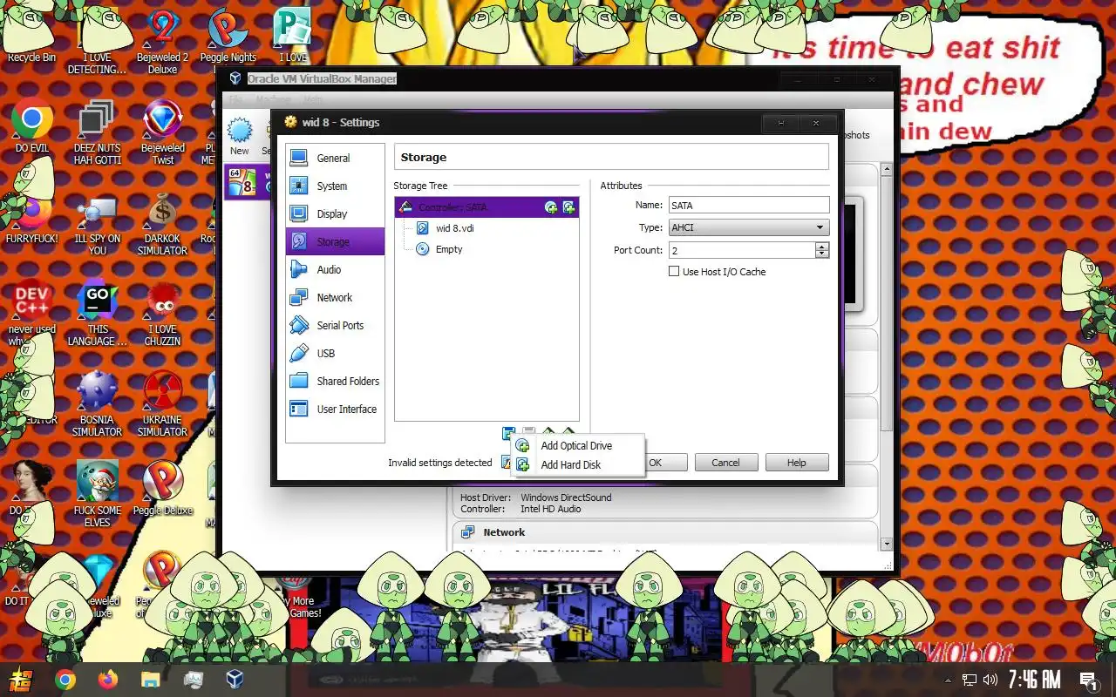
Task: Open Peggle Deluxe desktop shortcut
Action: click(162, 489)
